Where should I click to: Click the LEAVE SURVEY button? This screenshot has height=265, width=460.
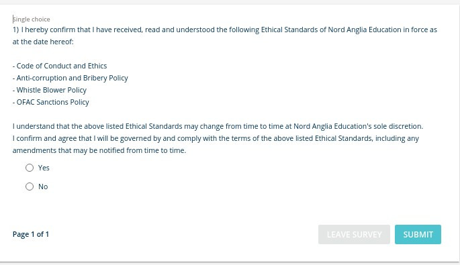click(x=354, y=235)
